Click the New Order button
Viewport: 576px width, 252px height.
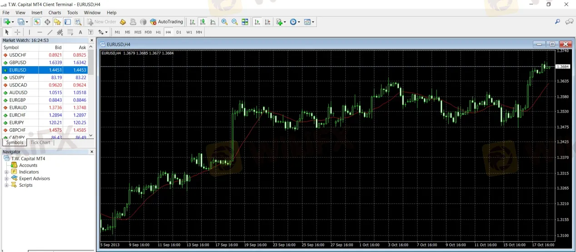click(102, 22)
